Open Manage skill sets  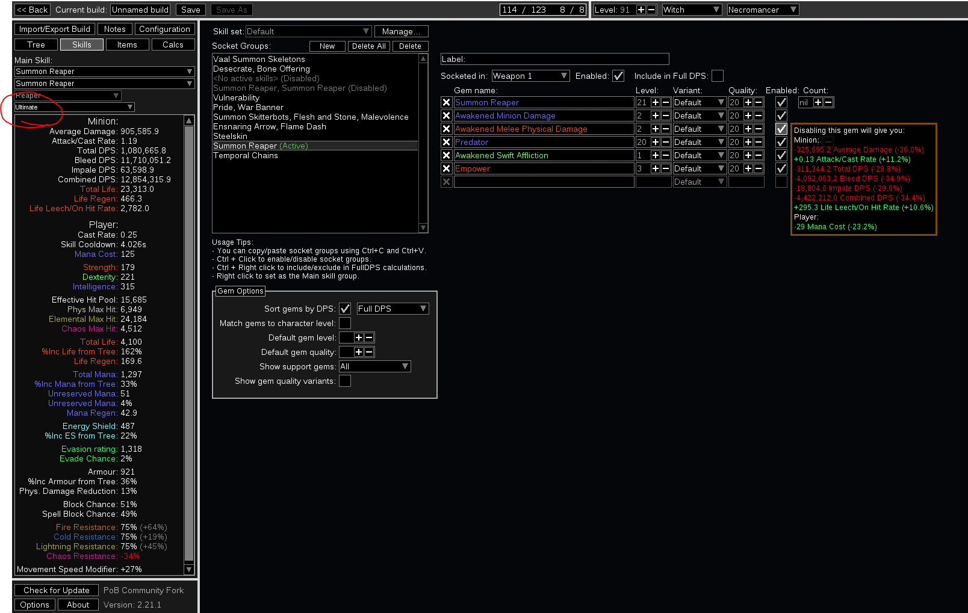tap(401, 31)
